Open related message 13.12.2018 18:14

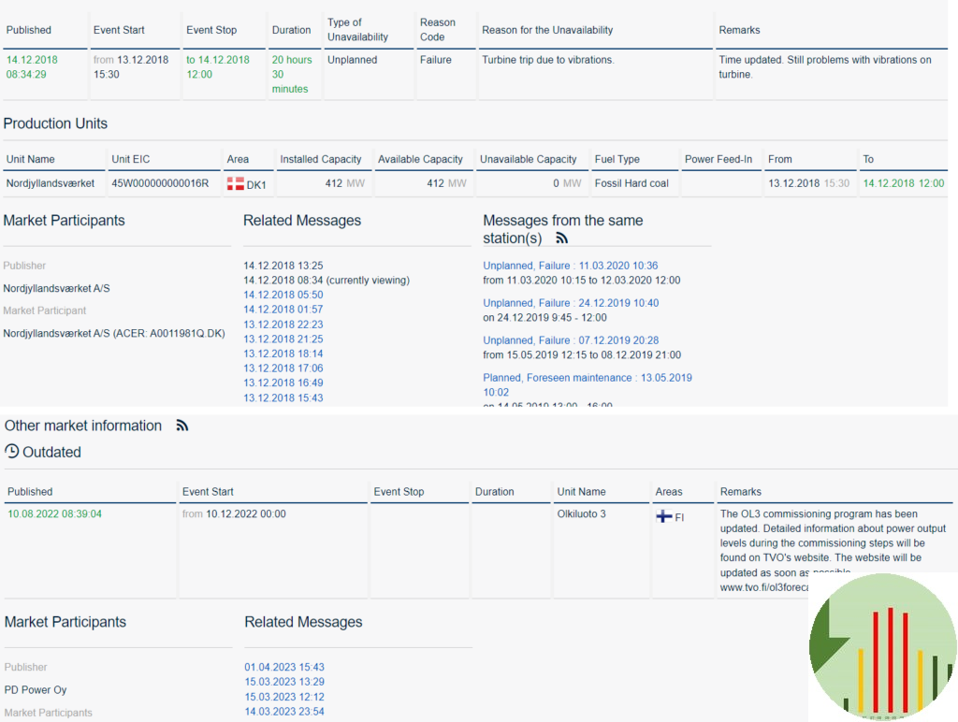[x=283, y=354]
